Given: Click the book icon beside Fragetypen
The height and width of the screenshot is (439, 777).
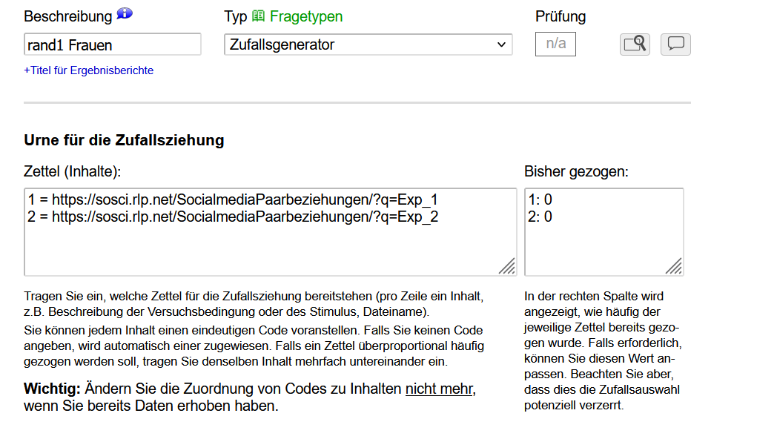Looking at the screenshot, I should pos(258,16).
